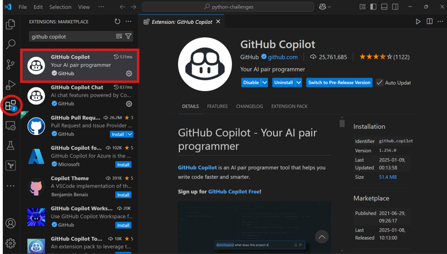Install GitHub Pull Requests extension
This screenshot has height=254, width=447.
point(118,134)
